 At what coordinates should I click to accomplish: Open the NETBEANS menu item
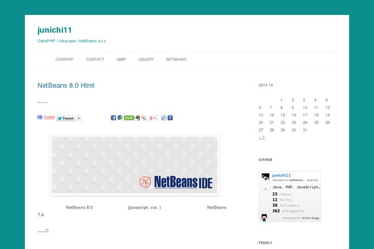(x=176, y=59)
